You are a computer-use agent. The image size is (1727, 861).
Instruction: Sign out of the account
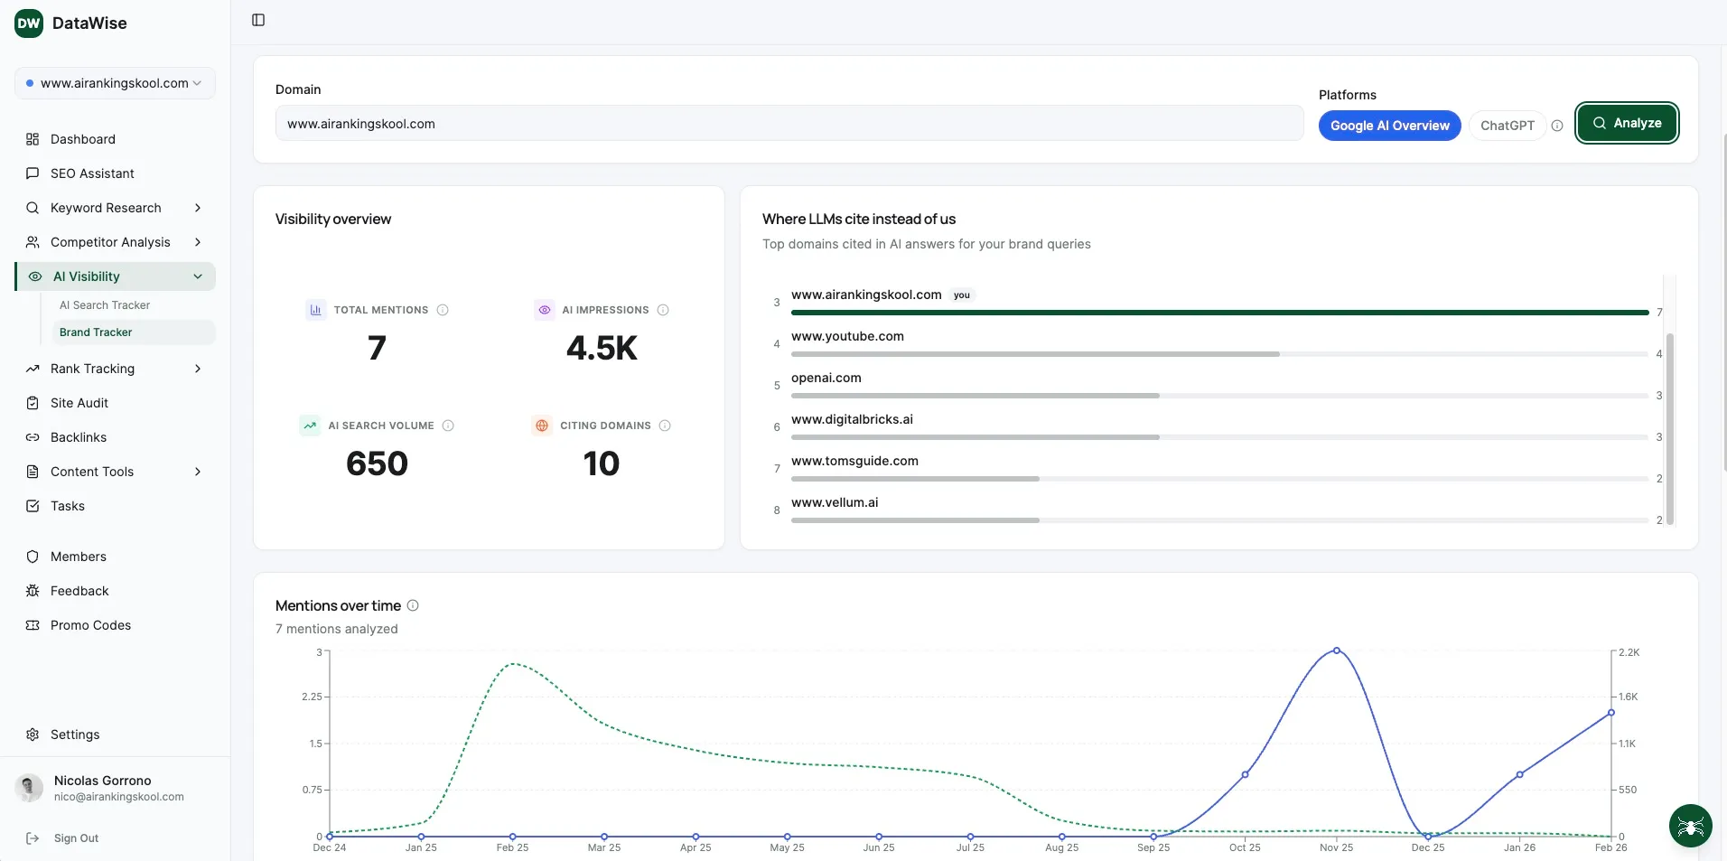click(x=76, y=838)
